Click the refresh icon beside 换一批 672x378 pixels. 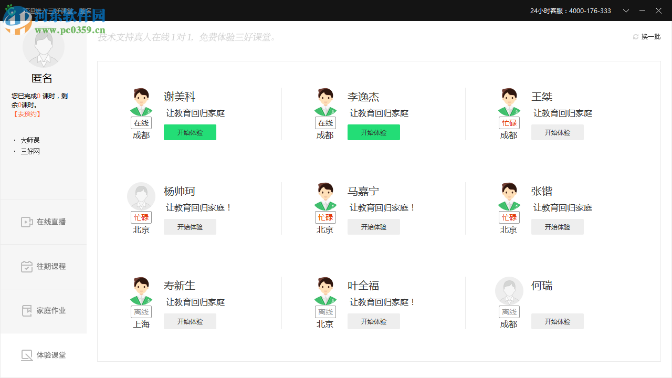point(635,36)
